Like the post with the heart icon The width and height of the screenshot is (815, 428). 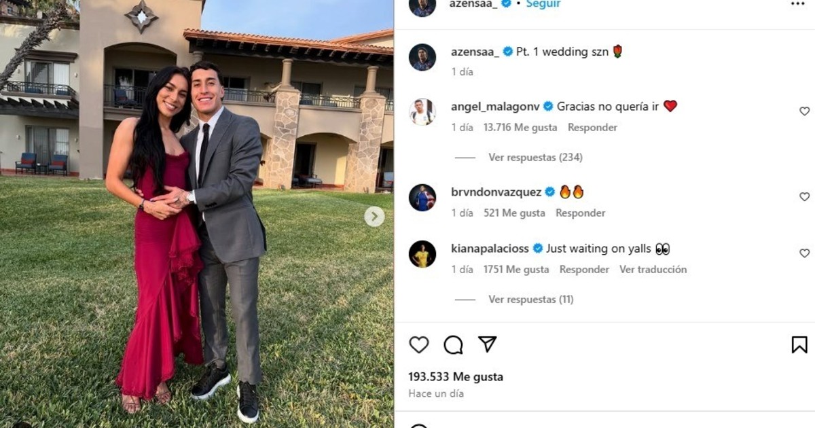419,345
